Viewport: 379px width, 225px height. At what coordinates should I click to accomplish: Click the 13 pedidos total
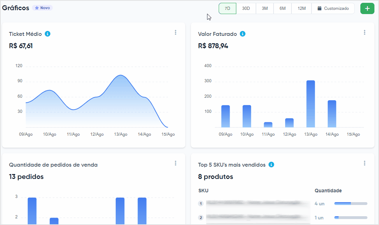[x=26, y=177]
